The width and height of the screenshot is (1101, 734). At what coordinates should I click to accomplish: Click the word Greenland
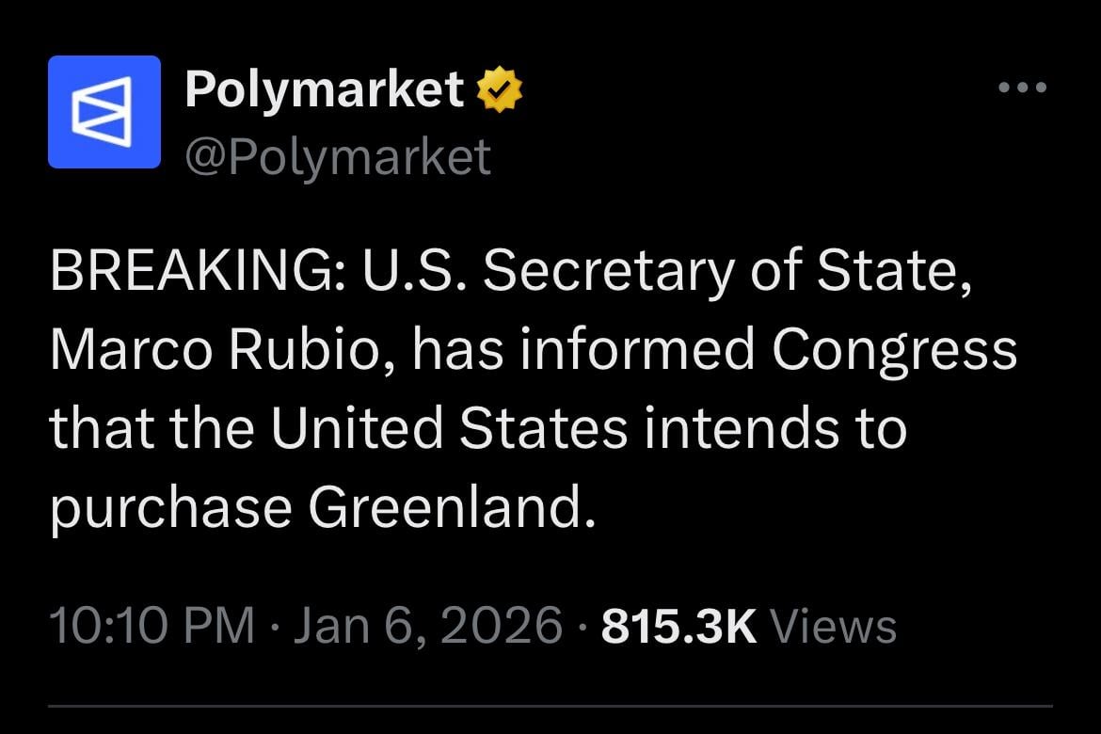pyautogui.click(x=452, y=507)
